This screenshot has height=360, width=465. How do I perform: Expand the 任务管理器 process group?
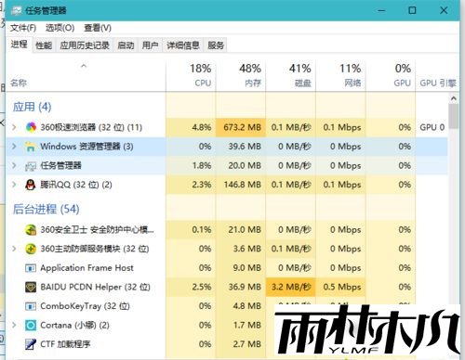tap(14, 165)
